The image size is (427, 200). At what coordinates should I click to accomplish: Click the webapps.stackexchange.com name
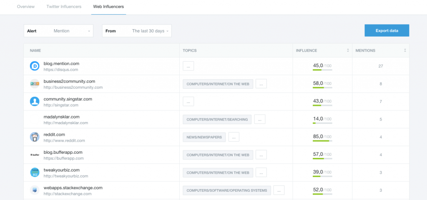(x=73, y=188)
